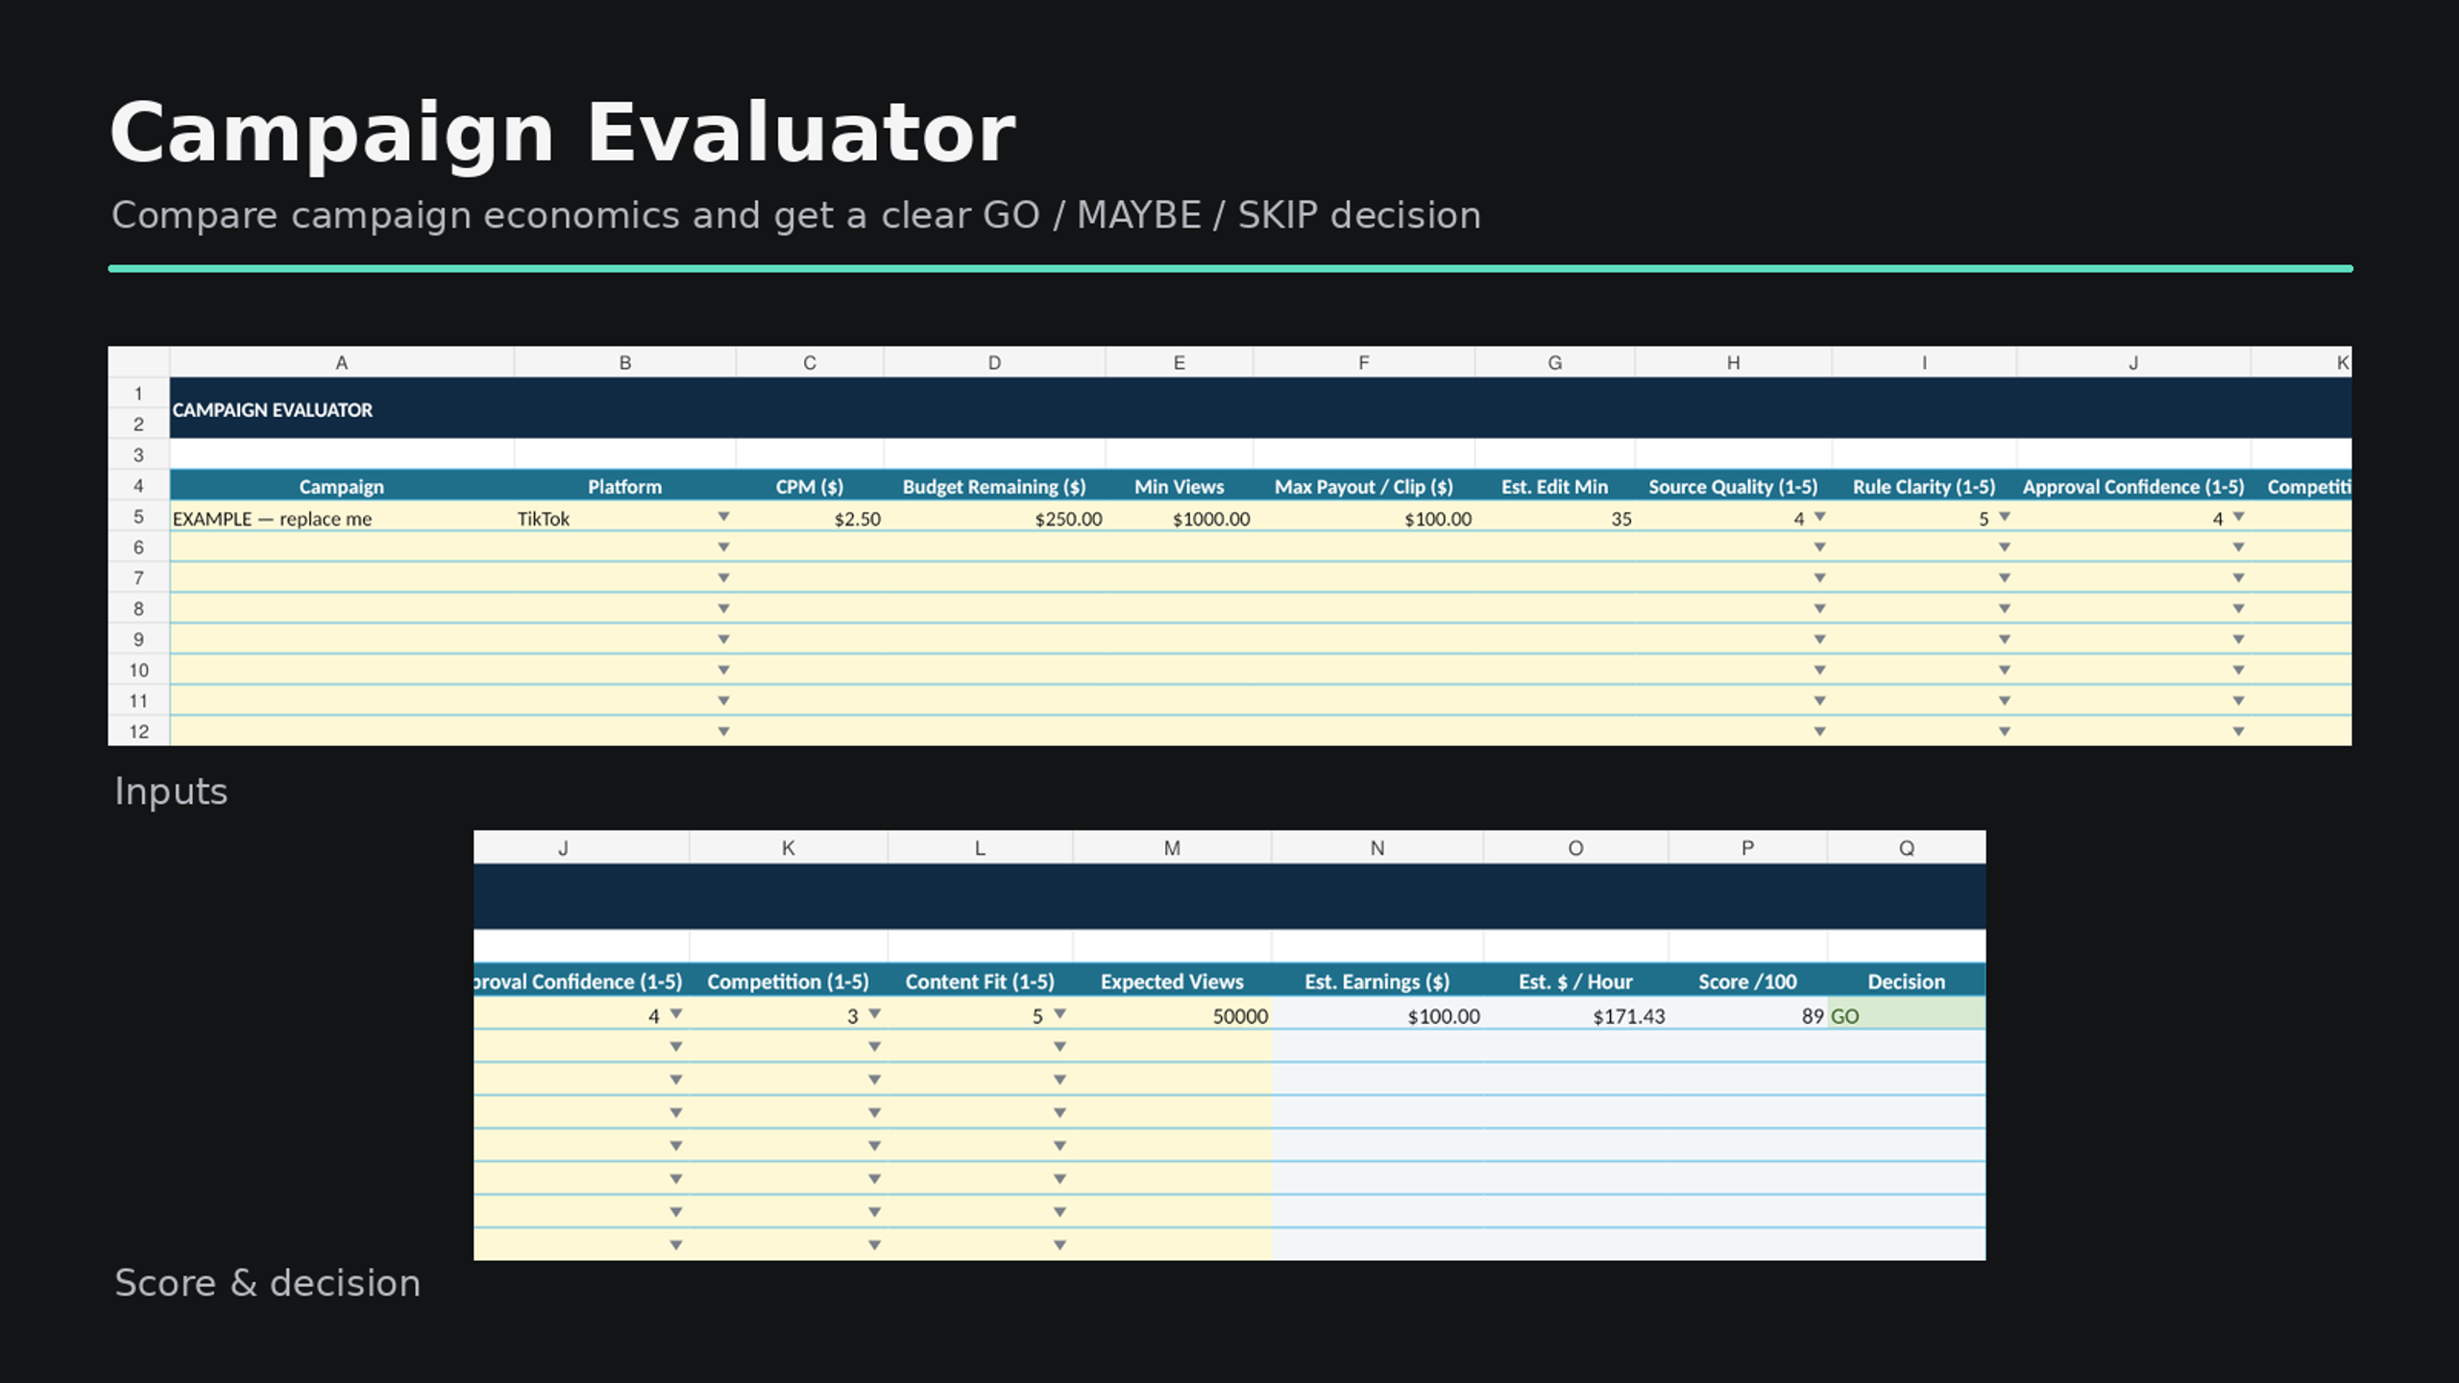Open Source Quality dropdown in row 12
The image size is (2459, 1383).
click(x=1819, y=732)
